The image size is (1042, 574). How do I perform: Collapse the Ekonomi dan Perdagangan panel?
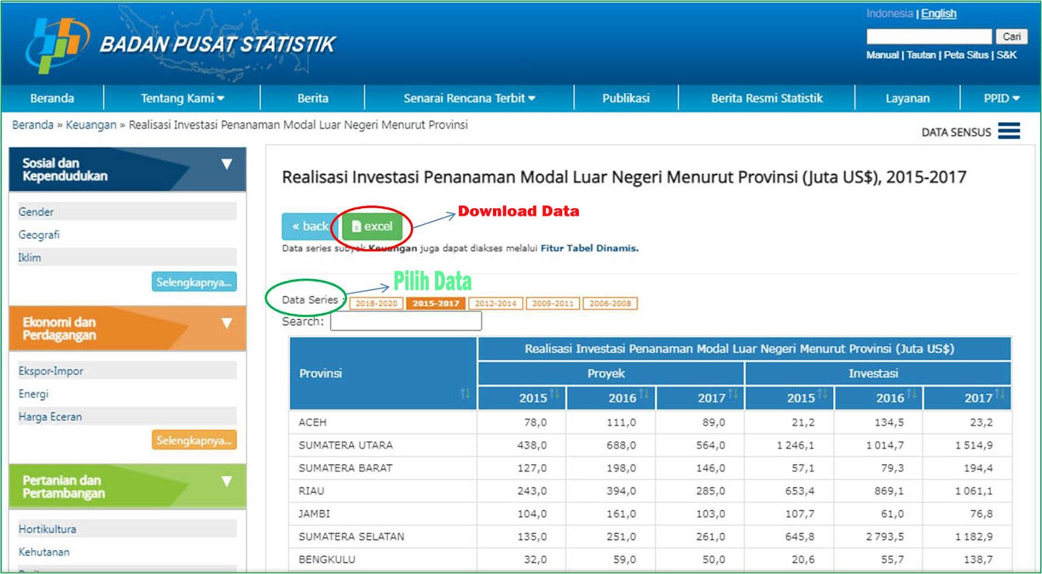(x=226, y=323)
